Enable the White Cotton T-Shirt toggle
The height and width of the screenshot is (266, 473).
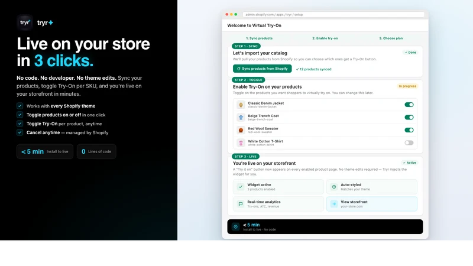coord(409,142)
